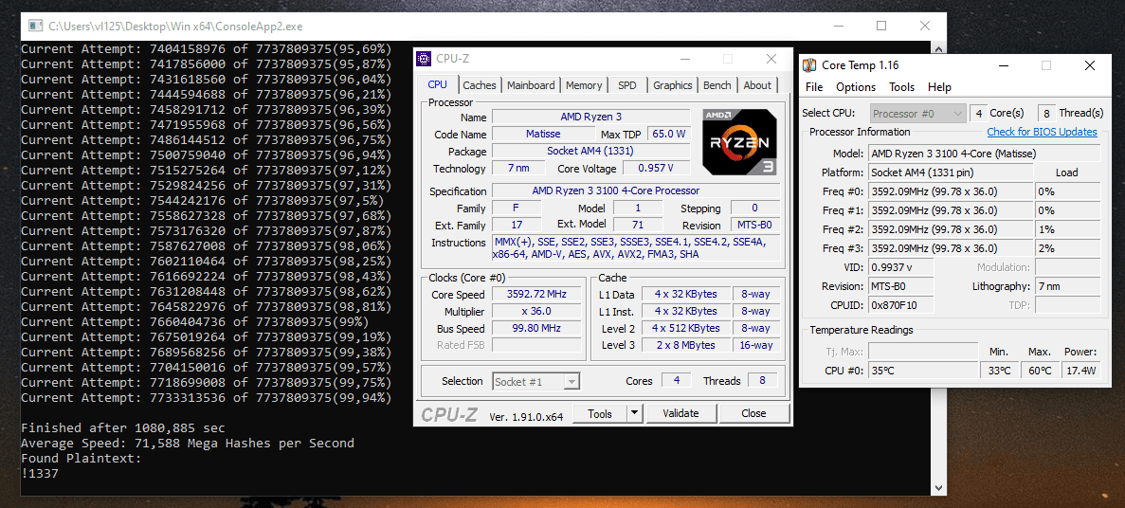Minimize the ConsoleApp2 console window
1125x508 pixels.
[x=839, y=26]
